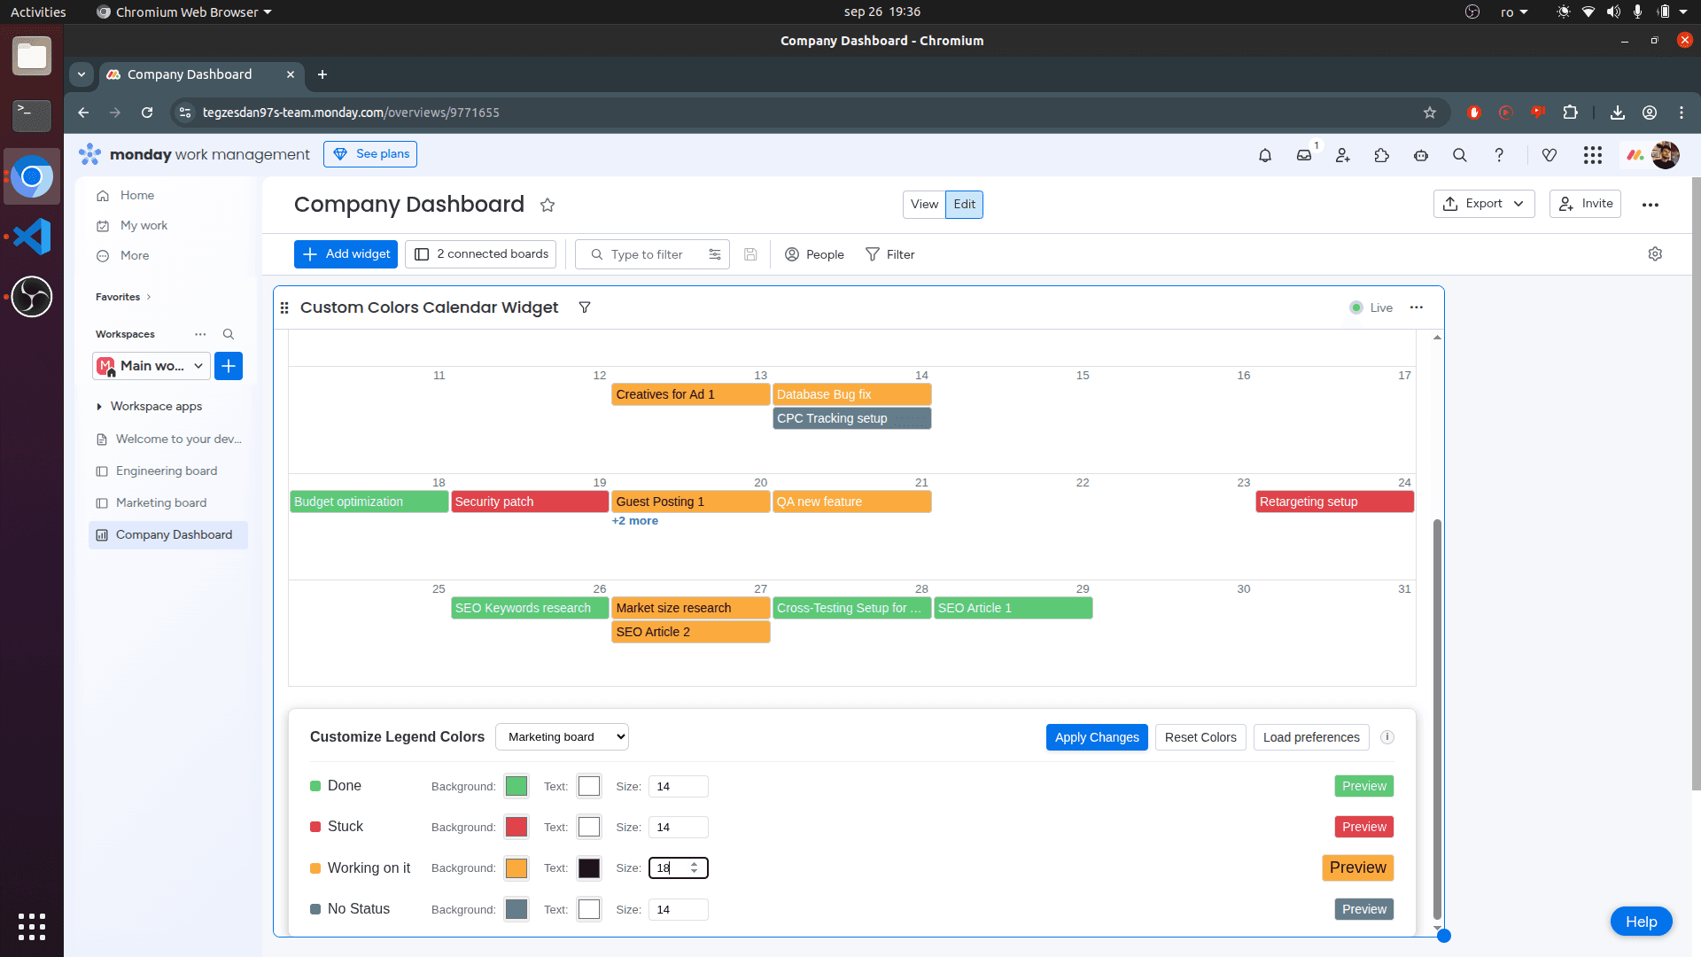The image size is (1701, 957).
Task: Edit the Done legend size field
Action: click(x=678, y=786)
